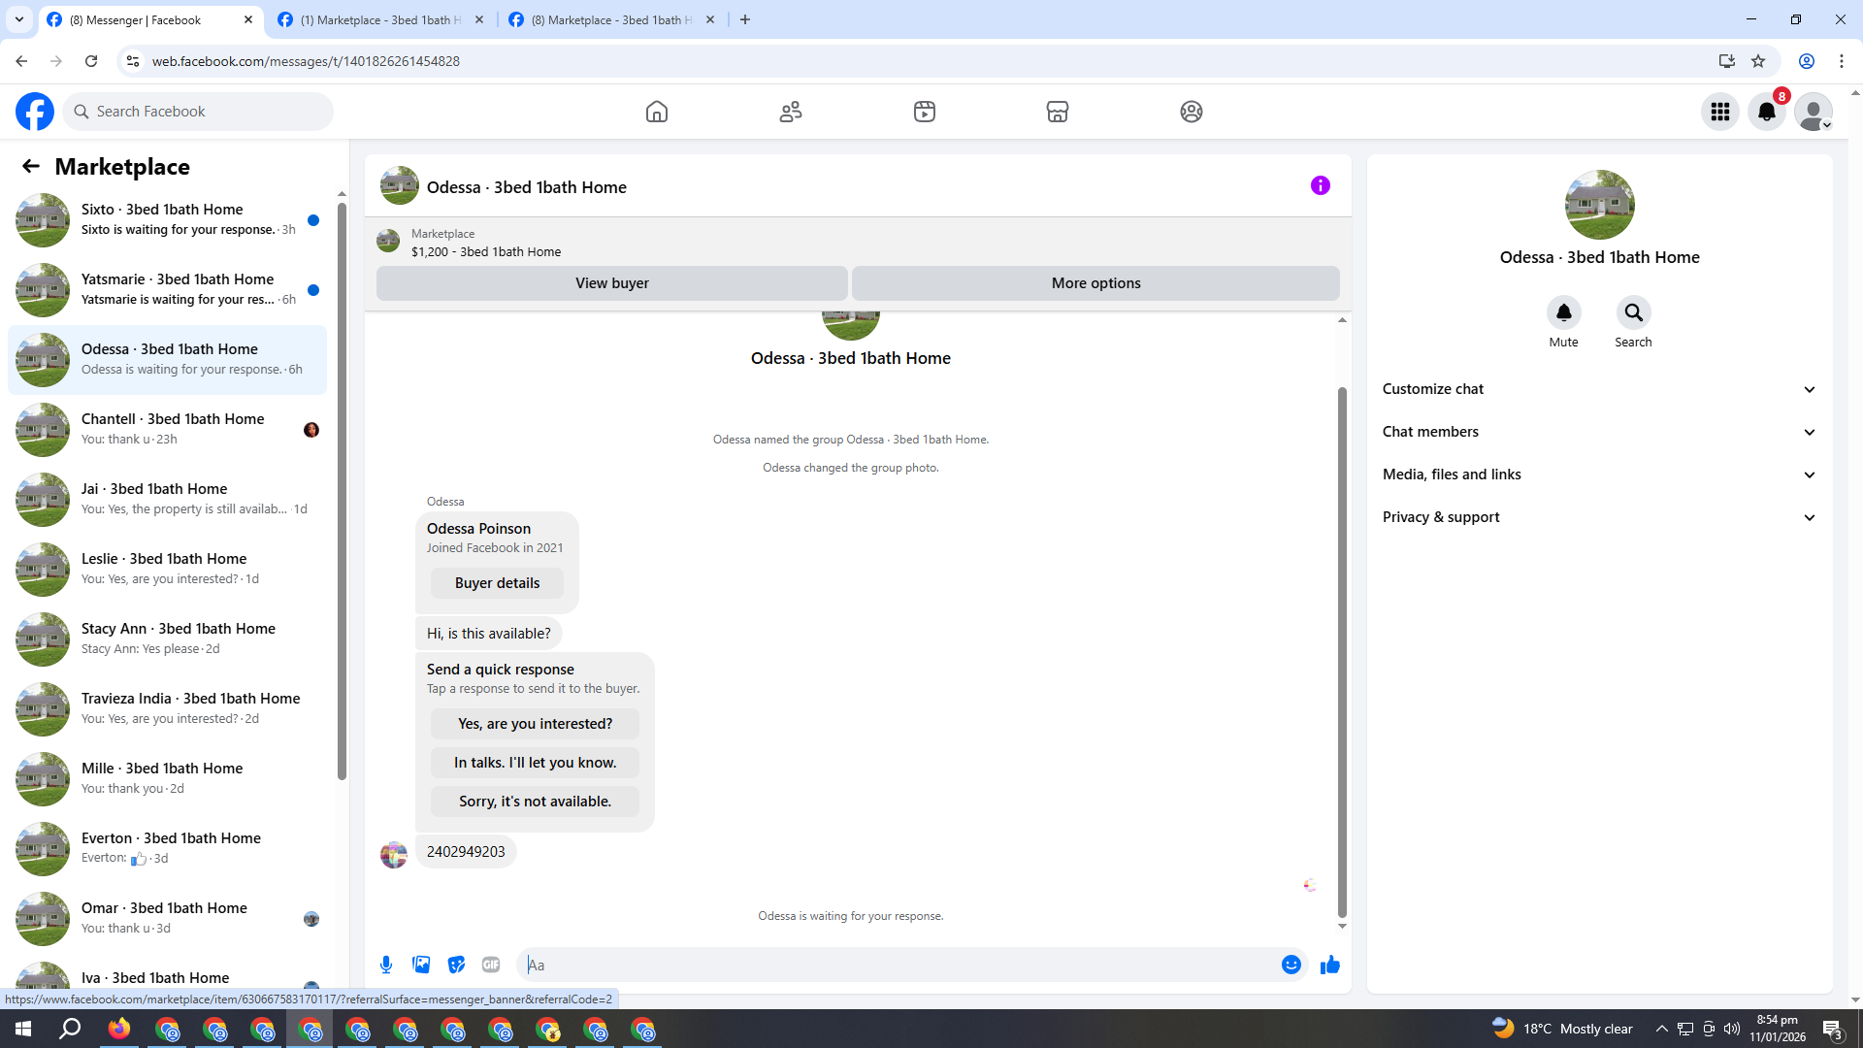1863x1048 pixels.
Task: Open the account profile menu
Action: coord(1814,112)
